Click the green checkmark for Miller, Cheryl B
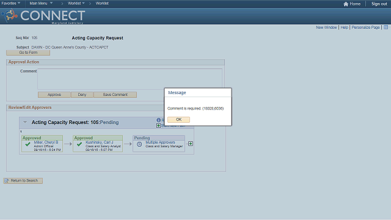 pyautogui.click(x=27, y=144)
